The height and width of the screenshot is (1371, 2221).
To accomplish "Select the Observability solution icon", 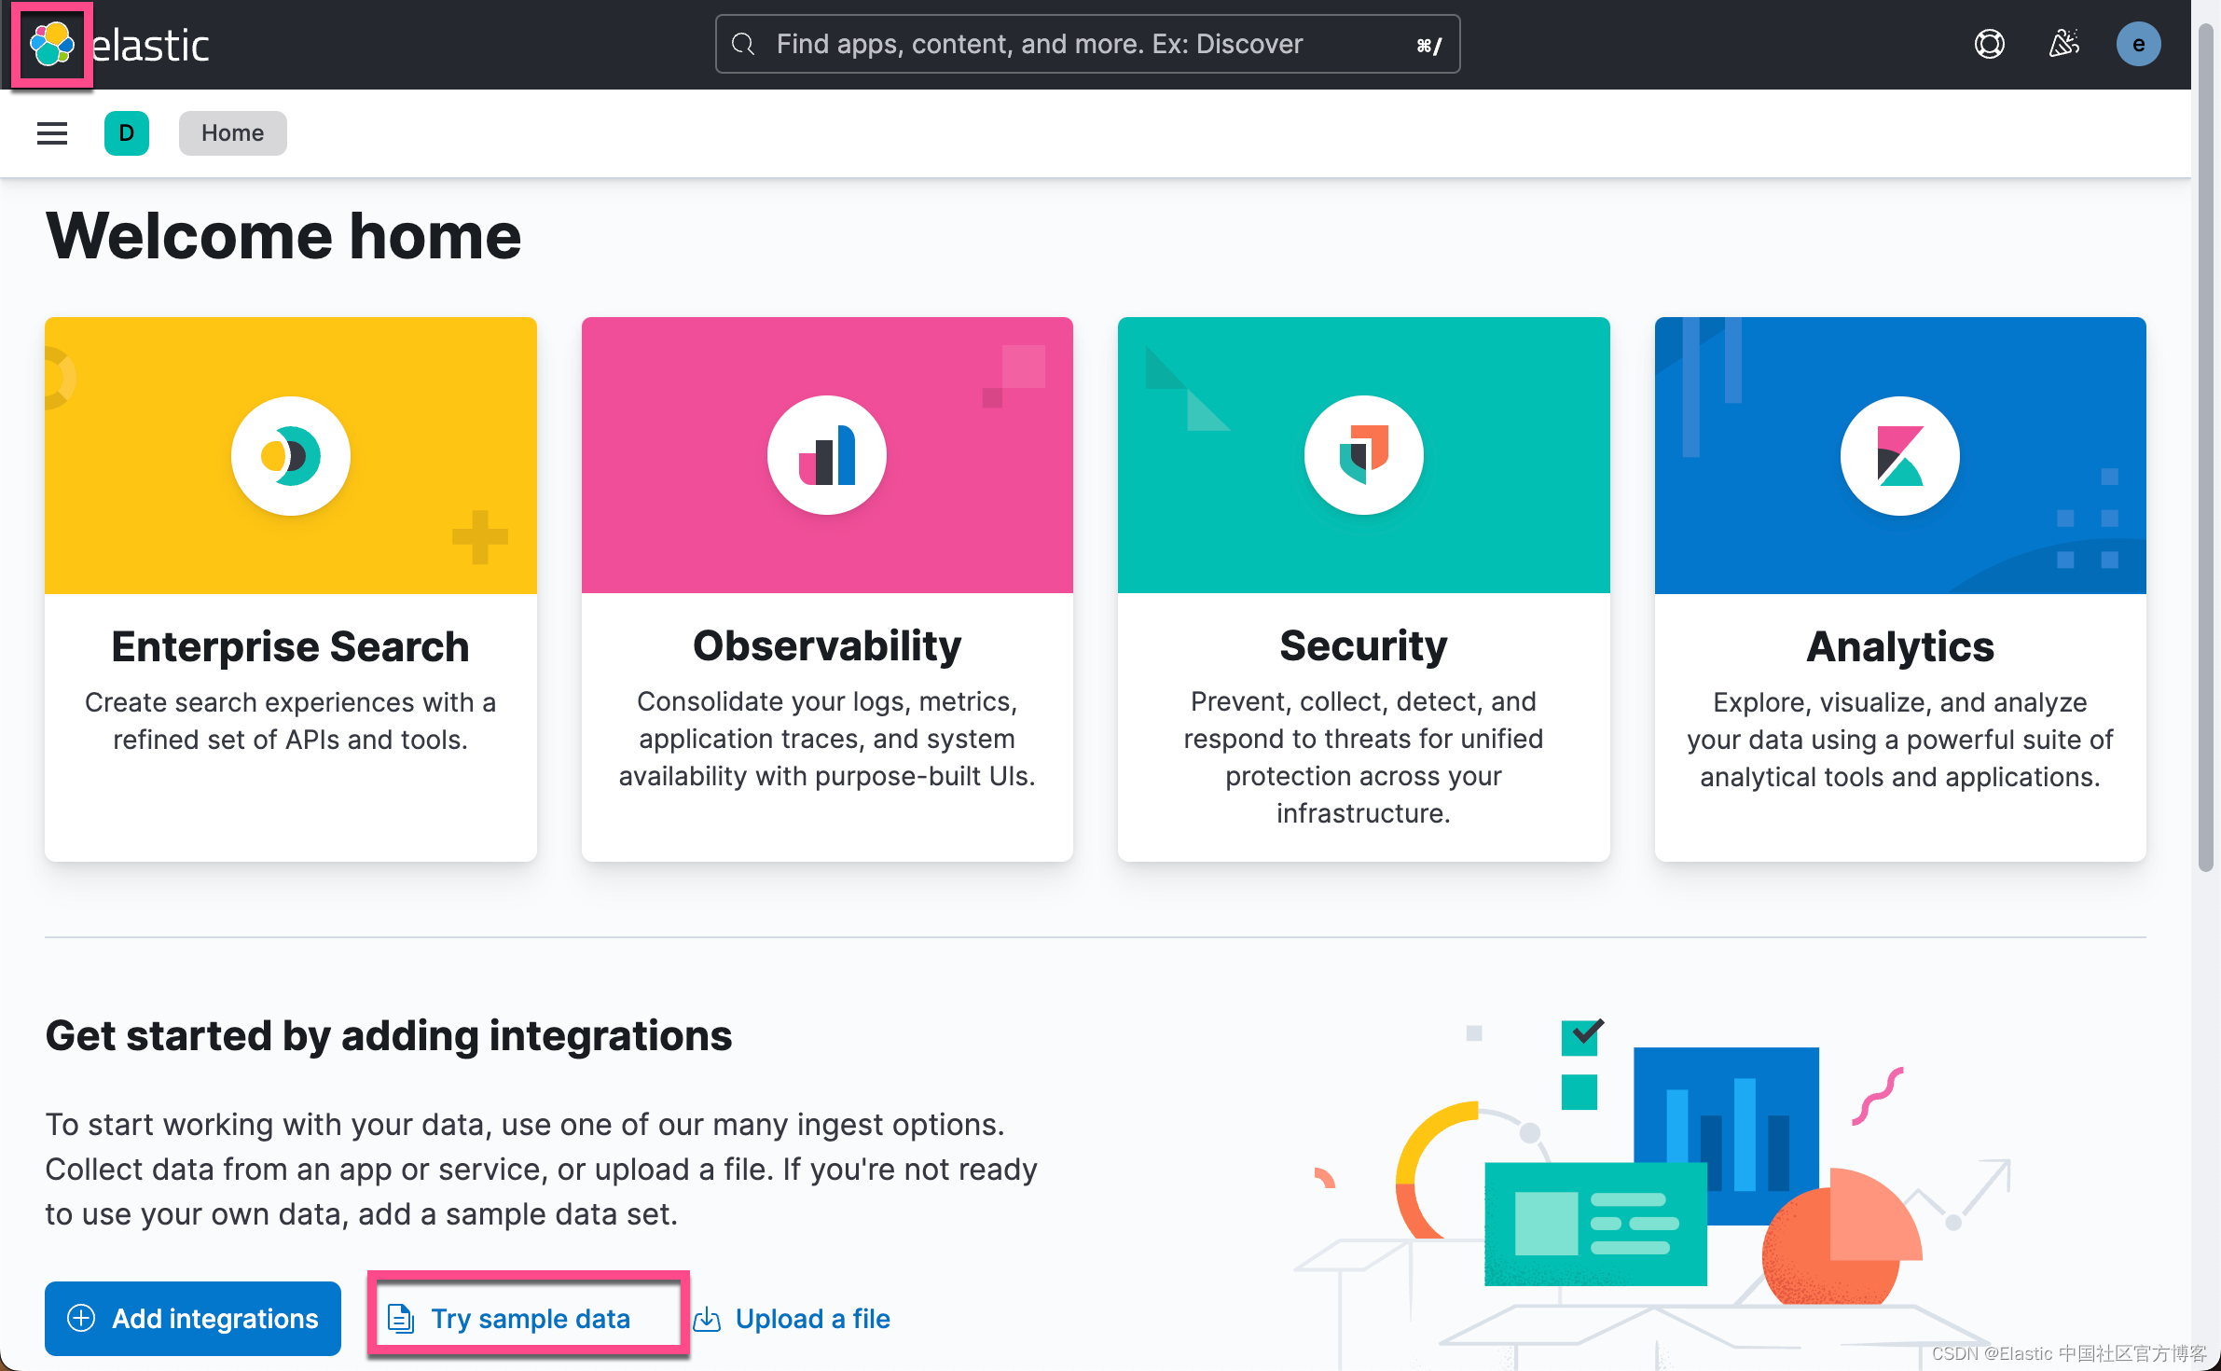I will point(826,455).
